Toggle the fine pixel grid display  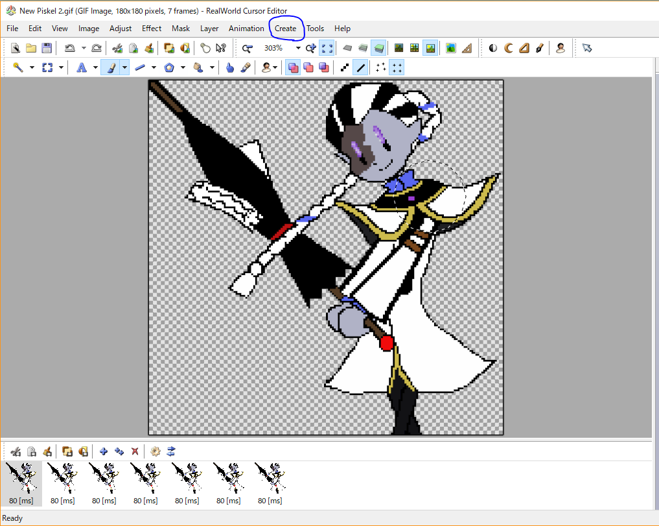tap(399, 48)
